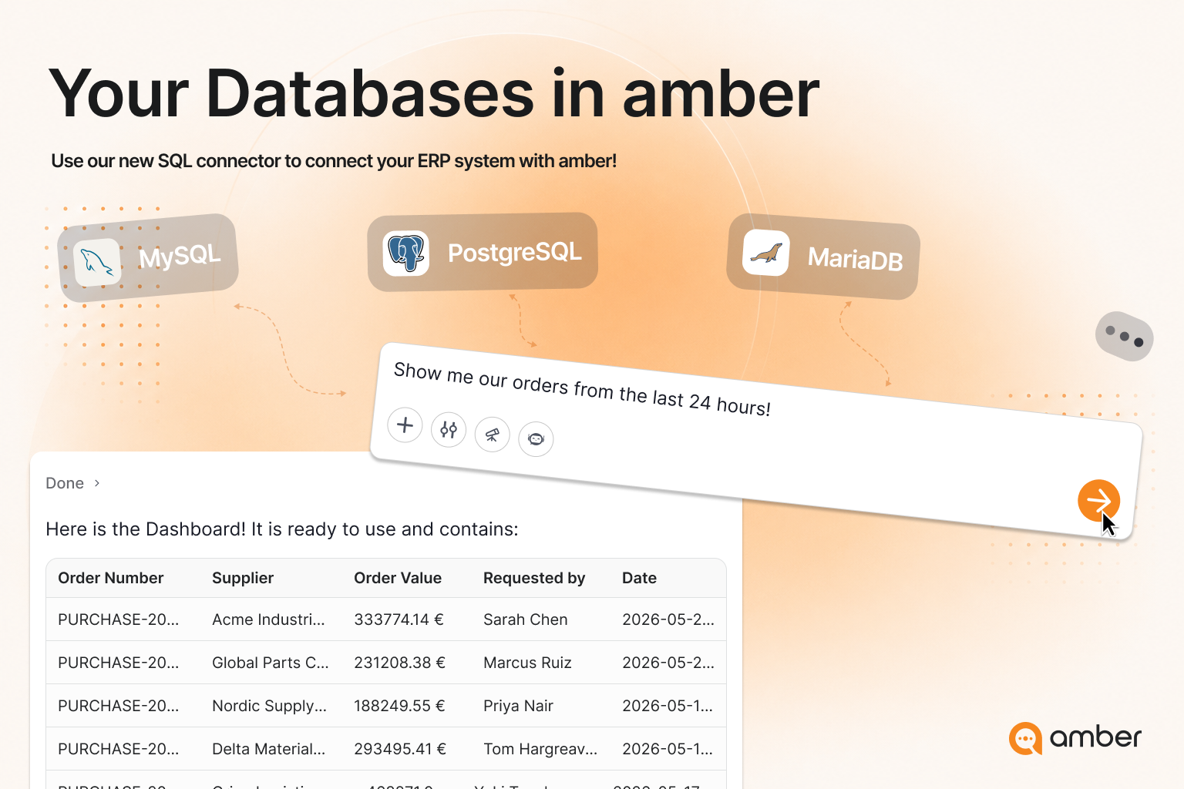The height and width of the screenshot is (789, 1184).
Task: Click the Priya Nair requester cell
Action: (519, 706)
